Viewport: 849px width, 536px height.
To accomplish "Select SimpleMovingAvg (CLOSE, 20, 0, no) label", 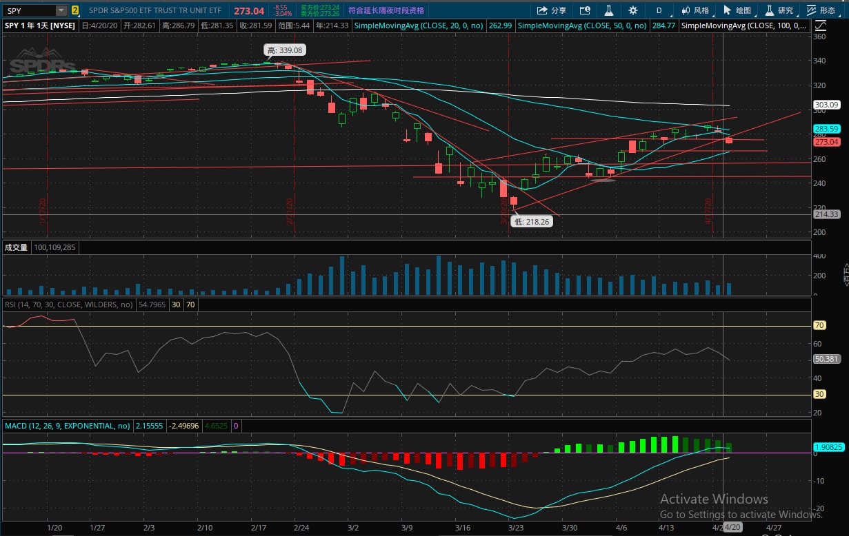I will pos(419,25).
